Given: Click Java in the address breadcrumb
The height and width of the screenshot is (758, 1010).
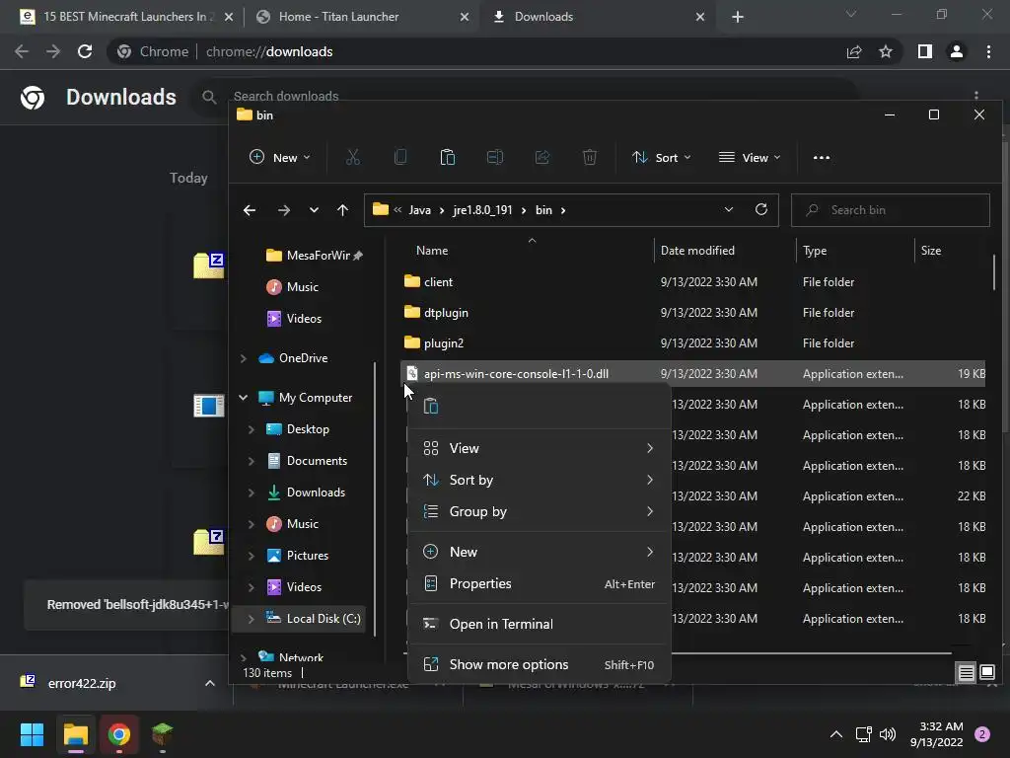Looking at the screenshot, I should click(x=419, y=210).
